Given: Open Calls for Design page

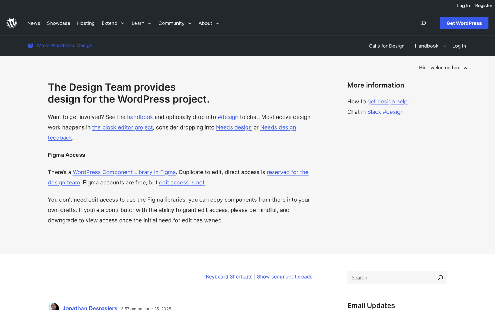Looking at the screenshot, I should tap(386, 46).
